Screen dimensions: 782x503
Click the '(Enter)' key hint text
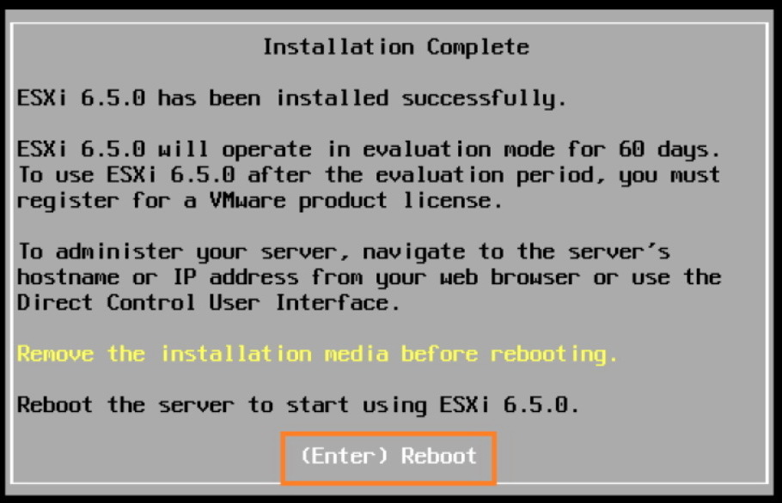[344, 456]
